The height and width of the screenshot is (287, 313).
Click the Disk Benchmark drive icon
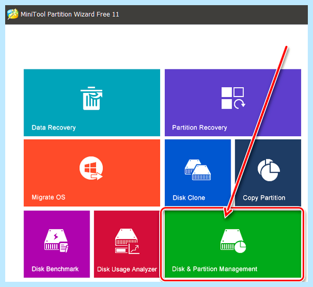tap(56, 241)
